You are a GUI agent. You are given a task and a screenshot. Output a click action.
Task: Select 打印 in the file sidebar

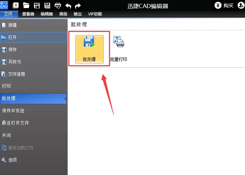[x=33, y=86]
